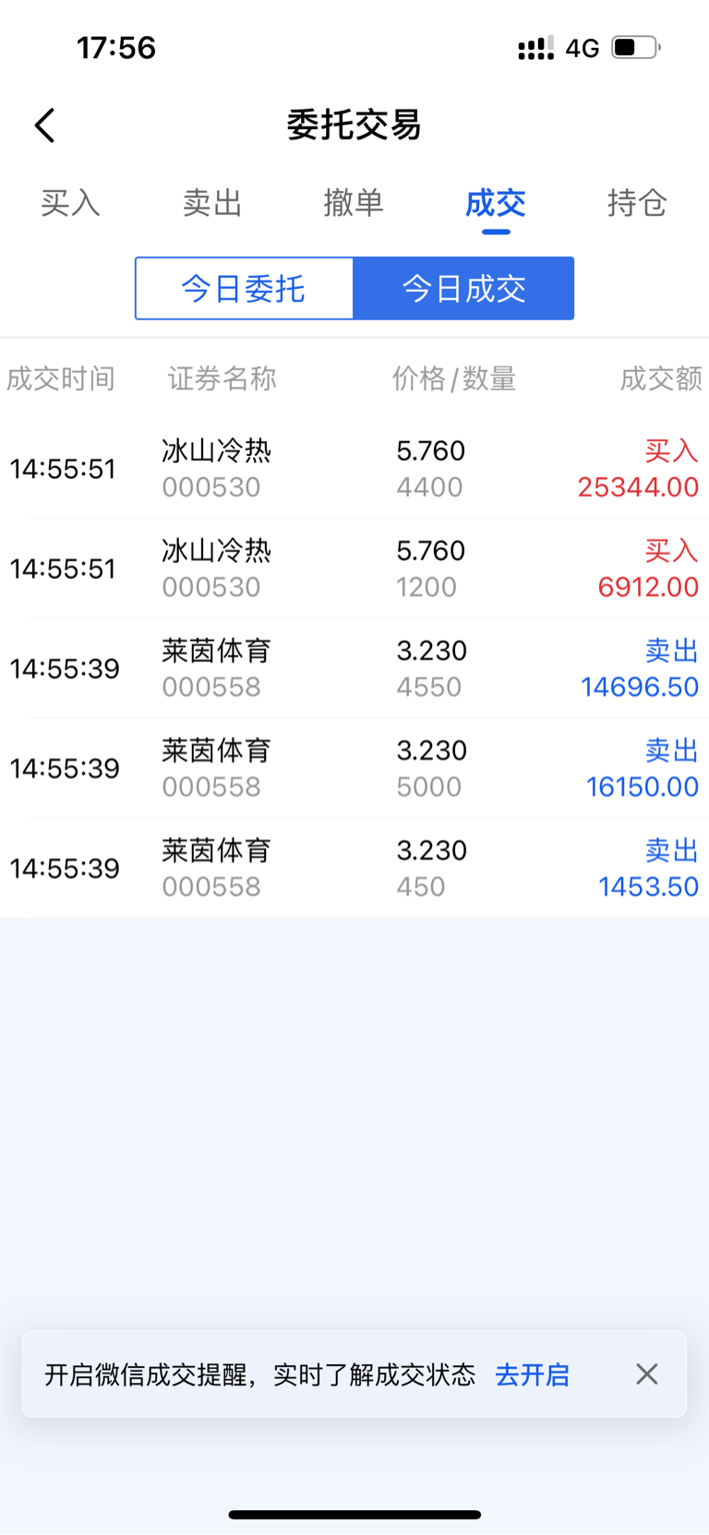
Task: Open 冰山冷热 trade of 1200 shares
Action: tap(354, 569)
